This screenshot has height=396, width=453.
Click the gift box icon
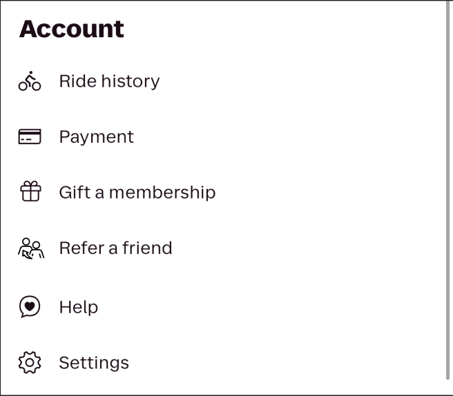(x=30, y=191)
